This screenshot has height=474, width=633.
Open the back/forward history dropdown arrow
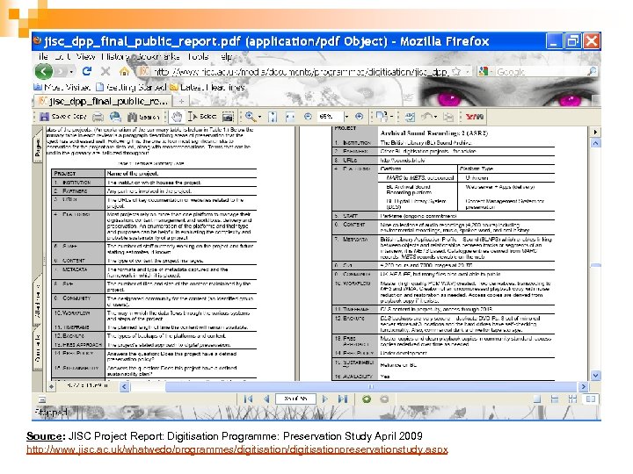(x=71, y=72)
